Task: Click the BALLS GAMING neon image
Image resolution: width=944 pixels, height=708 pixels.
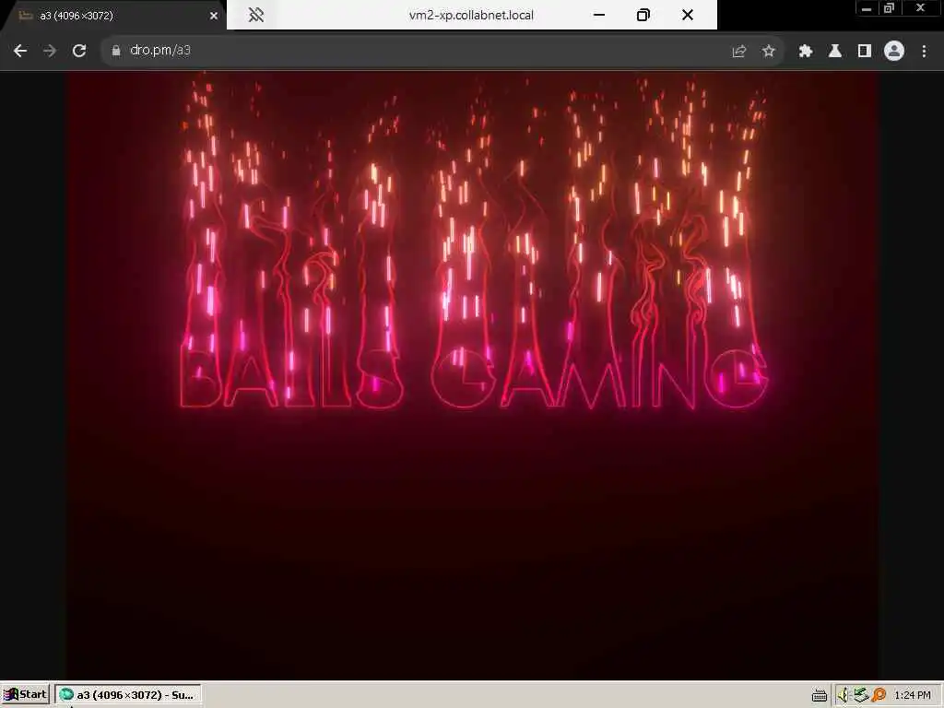Action: click(x=472, y=375)
